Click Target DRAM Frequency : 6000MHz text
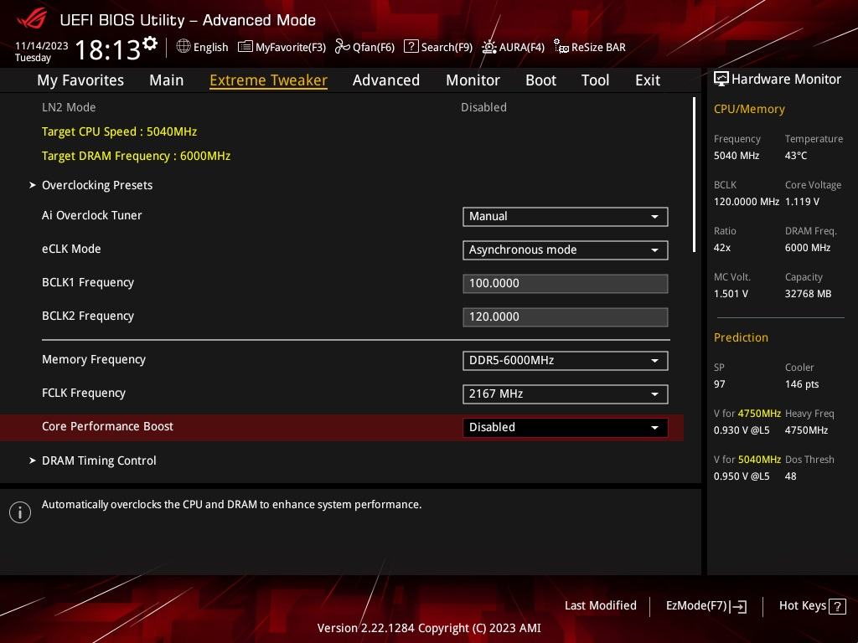Image resolution: width=858 pixels, height=643 pixels. pos(137,156)
